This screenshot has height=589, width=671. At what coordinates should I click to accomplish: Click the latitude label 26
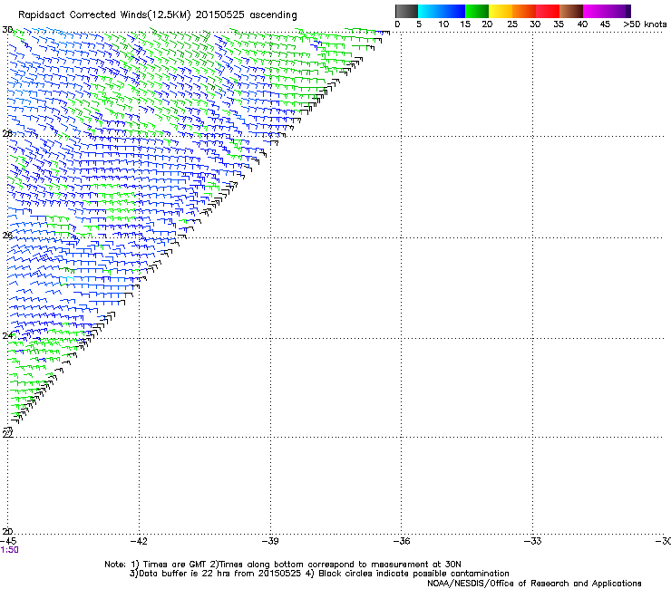click(7, 236)
